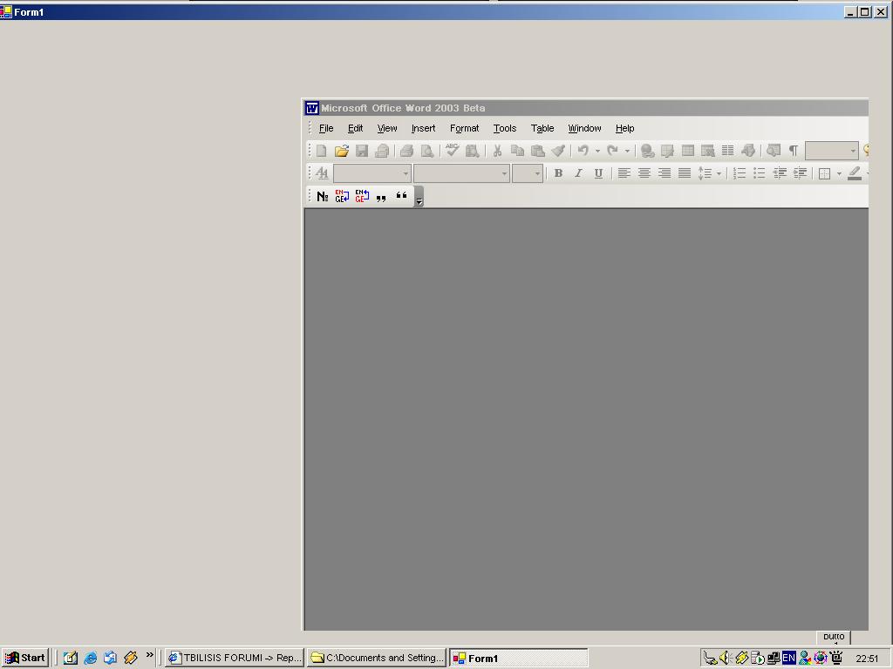This screenshot has width=893, height=669.
Task: Select the Format Painter brush
Action: click(558, 151)
